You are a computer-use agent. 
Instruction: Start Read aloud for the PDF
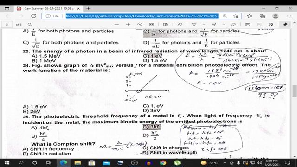[180, 25]
